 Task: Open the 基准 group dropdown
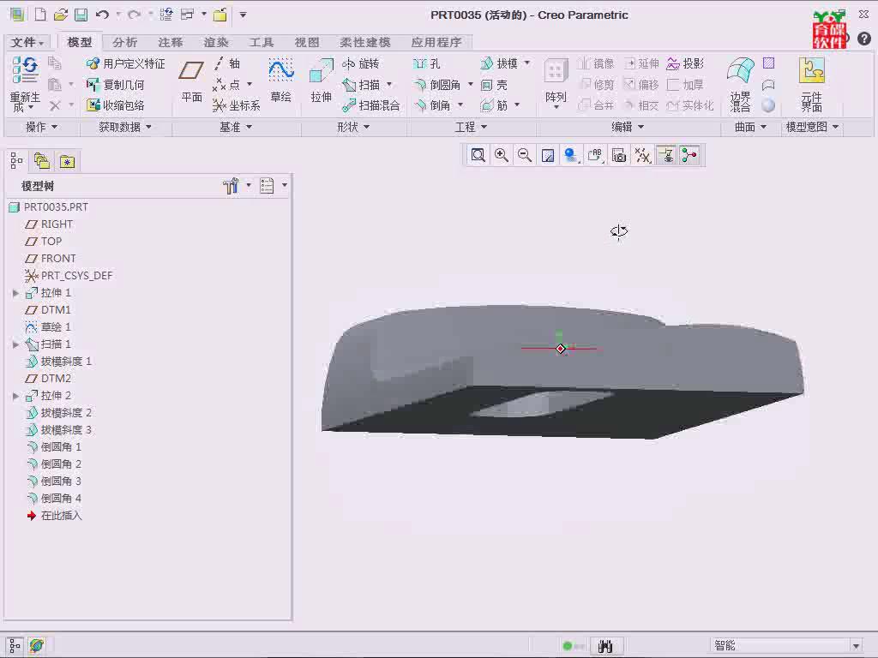(x=235, y=127)
